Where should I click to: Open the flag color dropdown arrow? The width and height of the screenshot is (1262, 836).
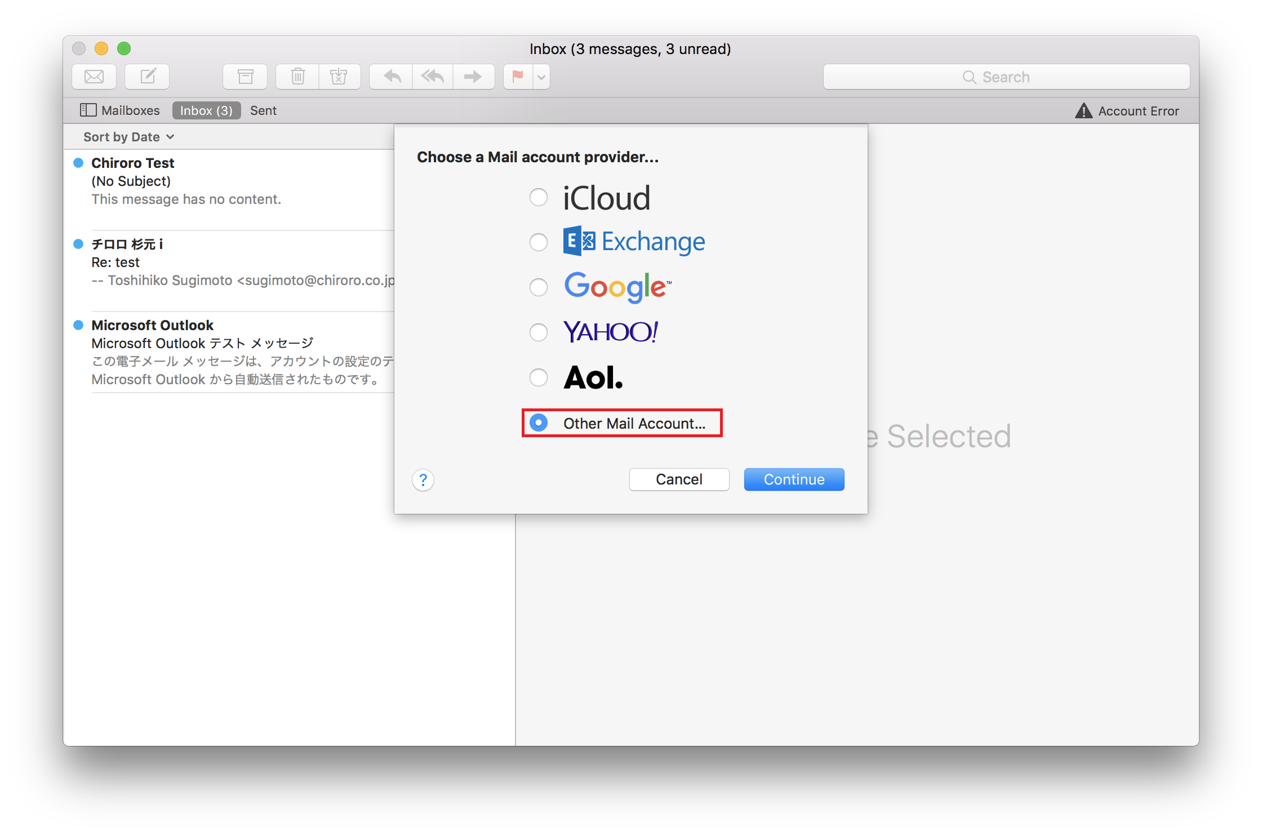(541, 77)
